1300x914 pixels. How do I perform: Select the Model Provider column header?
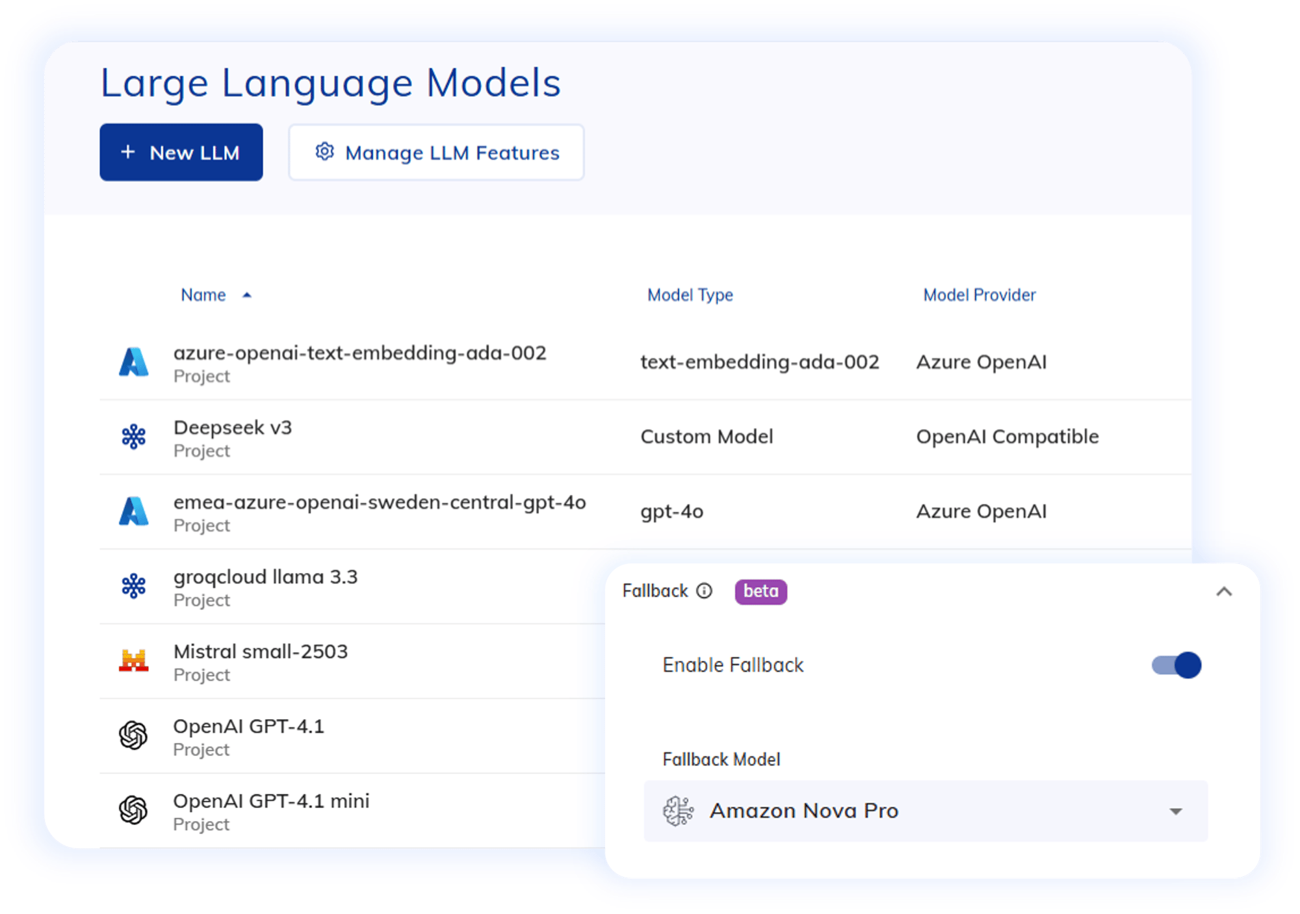click(x=979, y=294)
